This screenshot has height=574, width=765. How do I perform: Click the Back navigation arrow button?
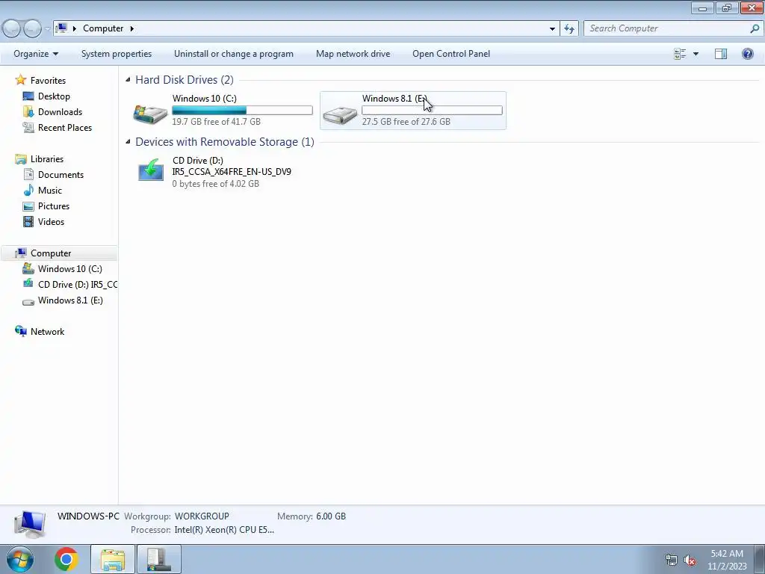pos(11,29)
